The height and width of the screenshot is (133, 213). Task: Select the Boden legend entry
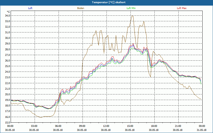pos(81,8)
